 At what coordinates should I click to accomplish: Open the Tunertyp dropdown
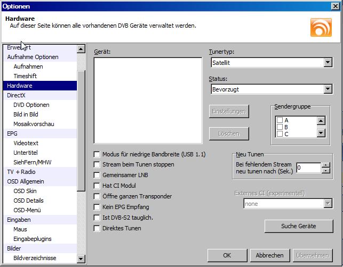point(328,63)
